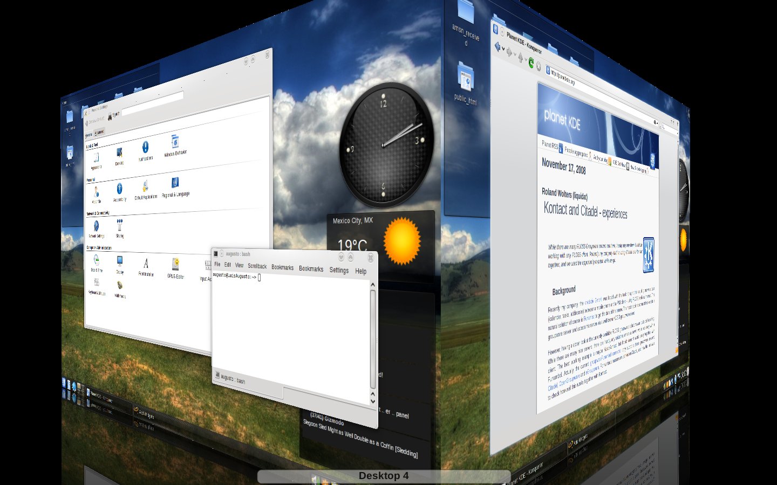Screen dimensions: 777x485
Task: Click Konqueror's Up arrow button
Action: pos(521,57)
